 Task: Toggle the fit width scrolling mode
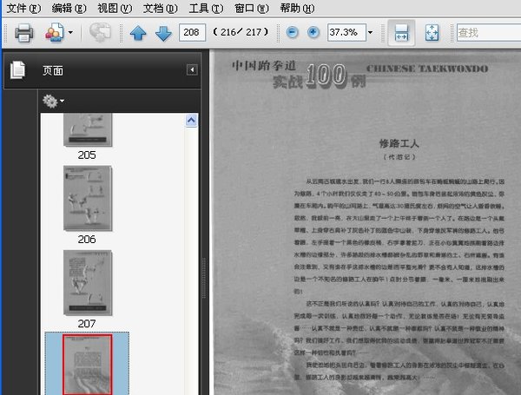click(400, 33)
